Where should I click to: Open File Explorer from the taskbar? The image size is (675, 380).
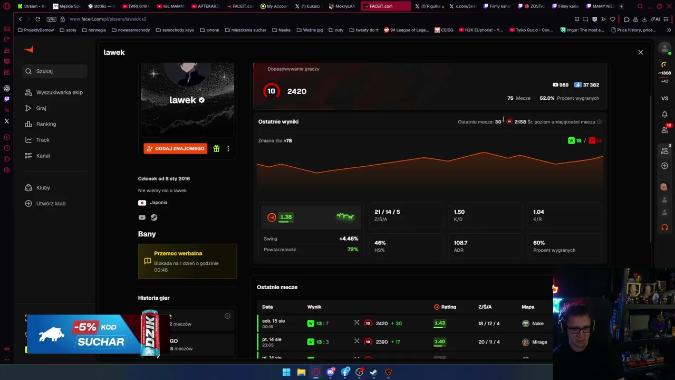click(301, 372)
